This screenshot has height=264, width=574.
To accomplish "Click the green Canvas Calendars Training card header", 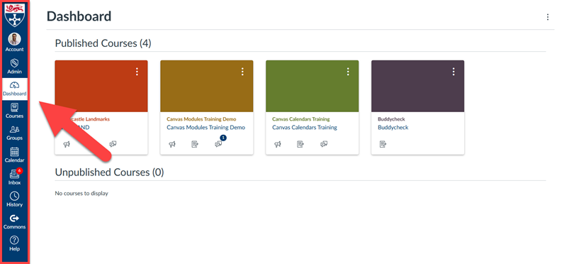I will coord(313,86).
